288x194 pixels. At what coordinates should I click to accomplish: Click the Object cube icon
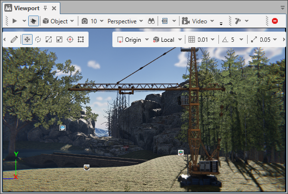tap(46, 21)
